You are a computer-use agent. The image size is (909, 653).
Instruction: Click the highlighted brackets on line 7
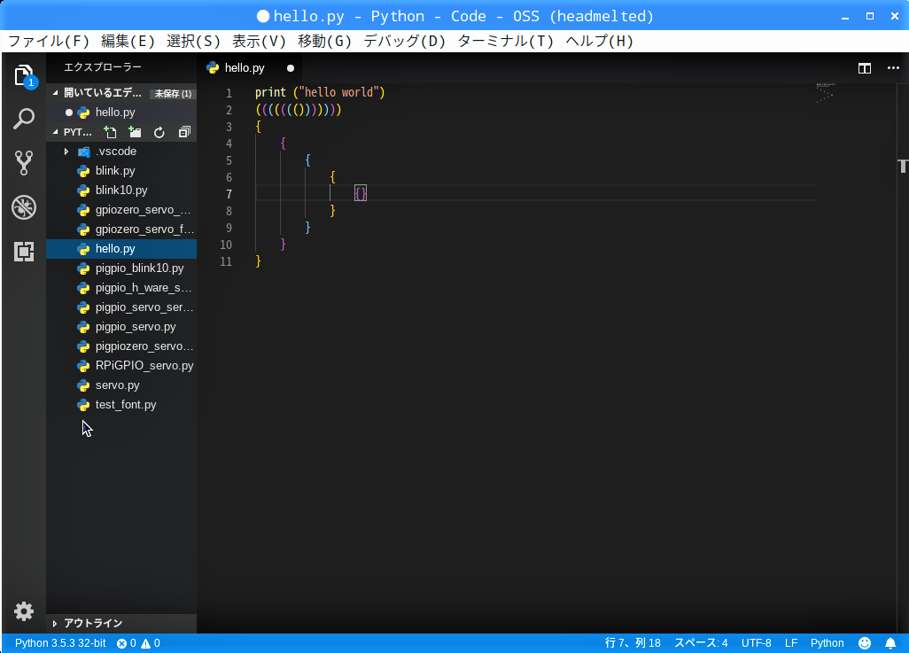[361, 194]
